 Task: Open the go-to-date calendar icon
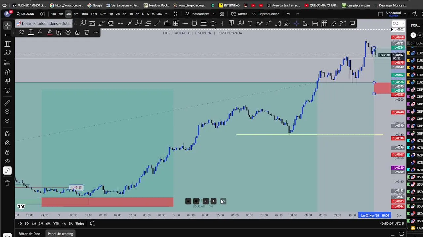point(93,224)
